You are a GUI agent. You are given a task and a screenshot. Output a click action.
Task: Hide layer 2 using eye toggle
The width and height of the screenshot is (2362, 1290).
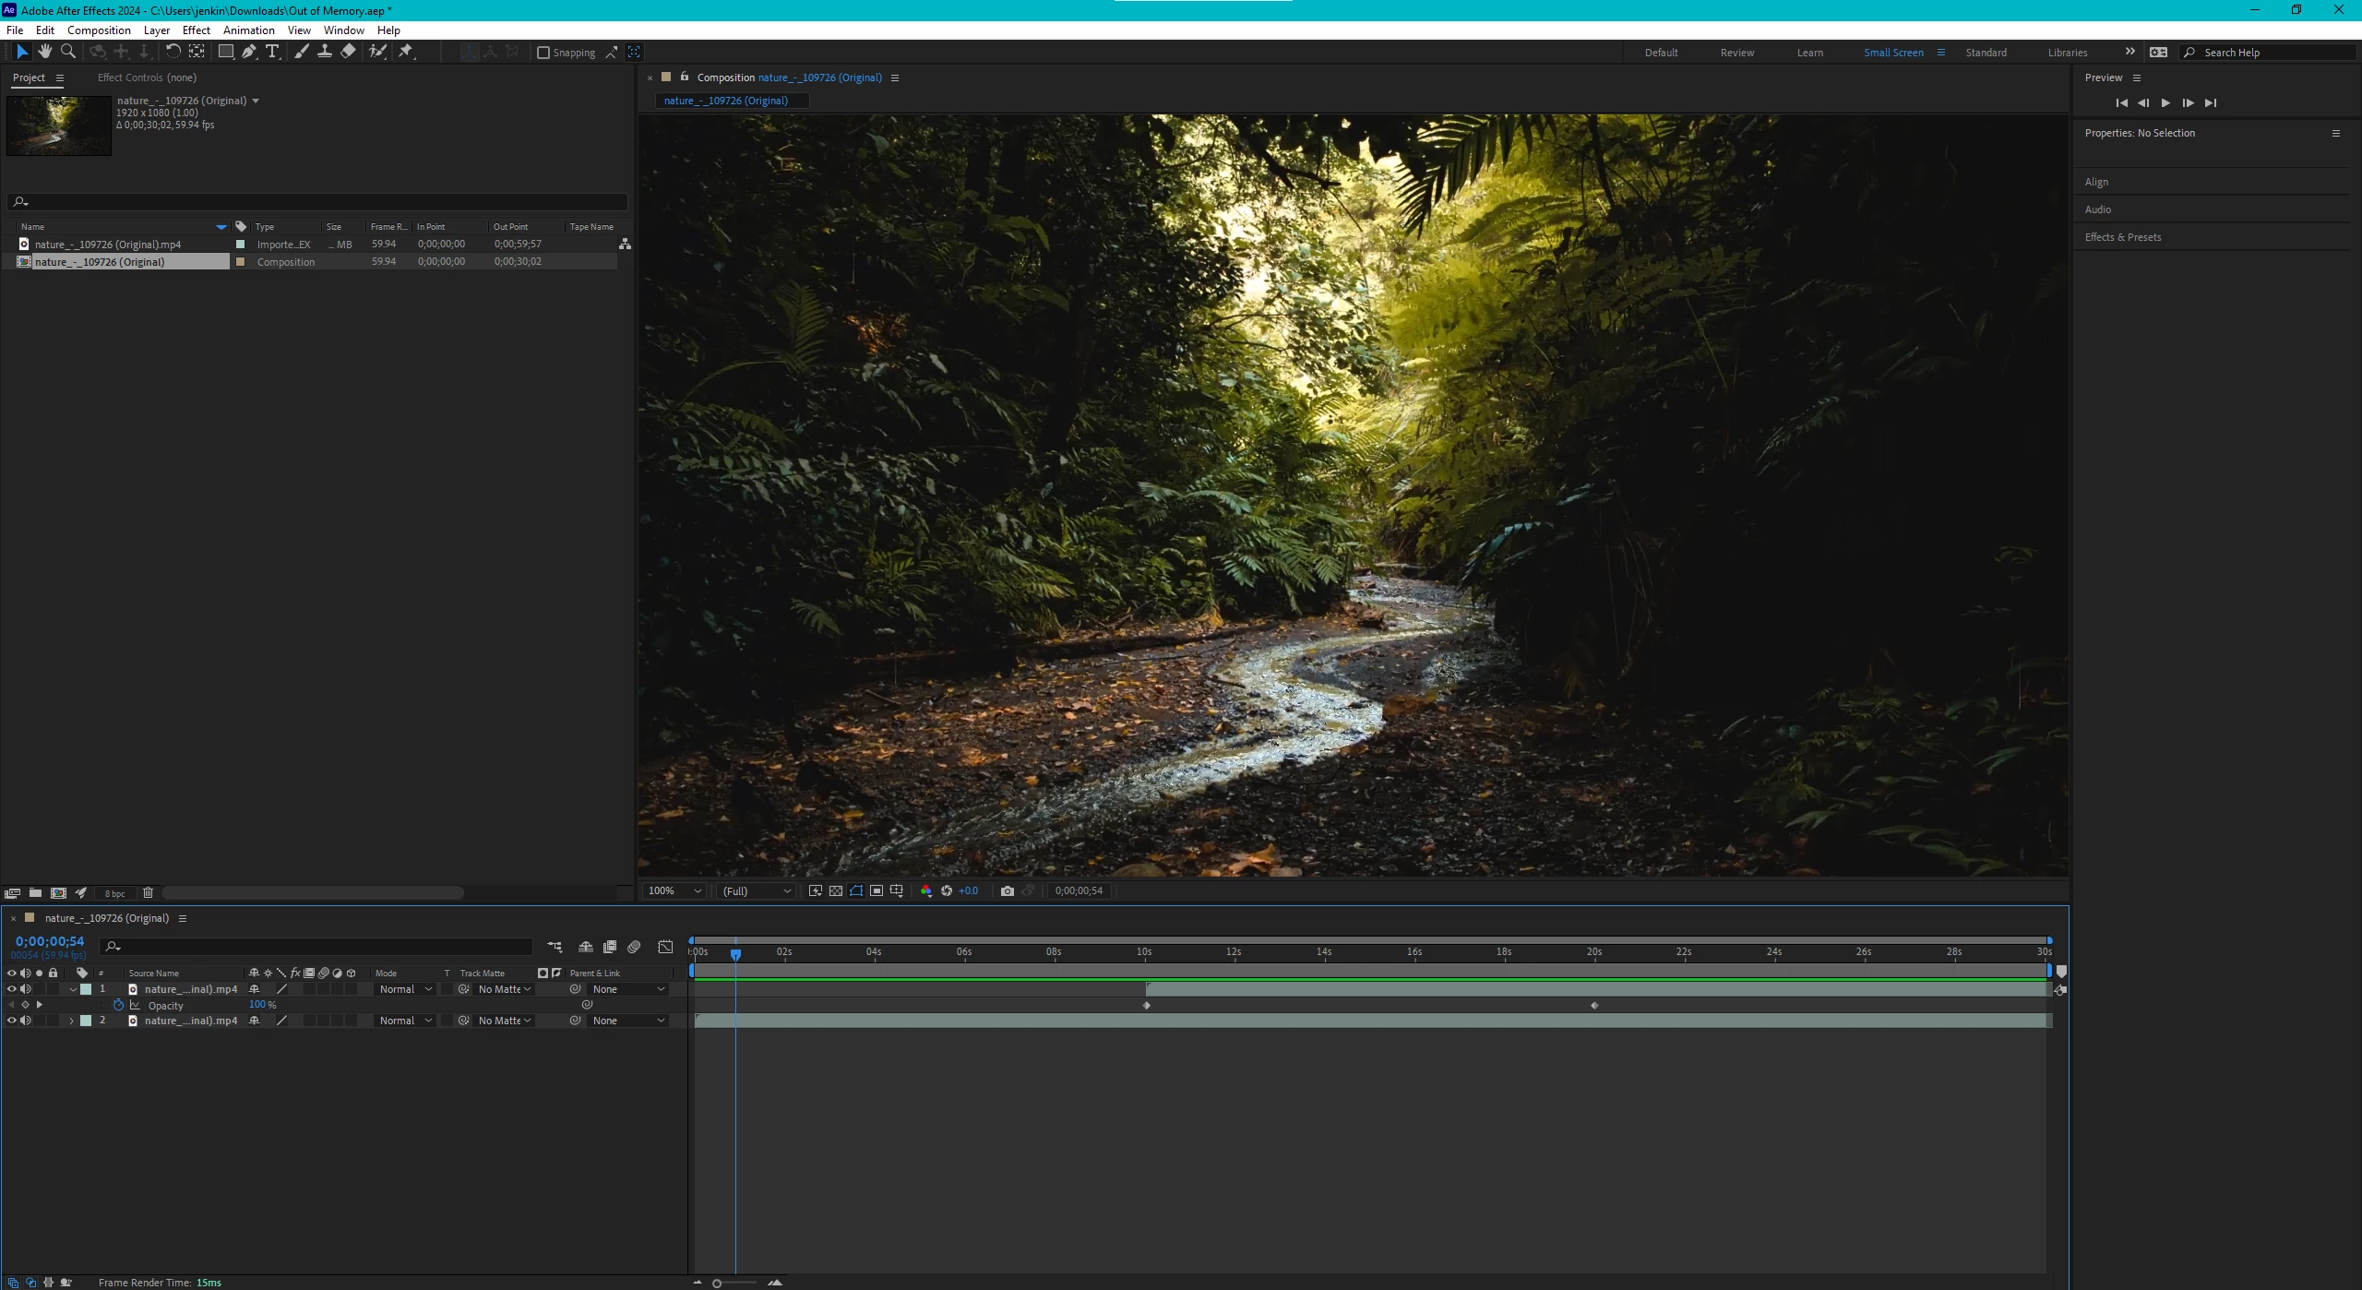pyautogui.click(x=11, y=1021)
